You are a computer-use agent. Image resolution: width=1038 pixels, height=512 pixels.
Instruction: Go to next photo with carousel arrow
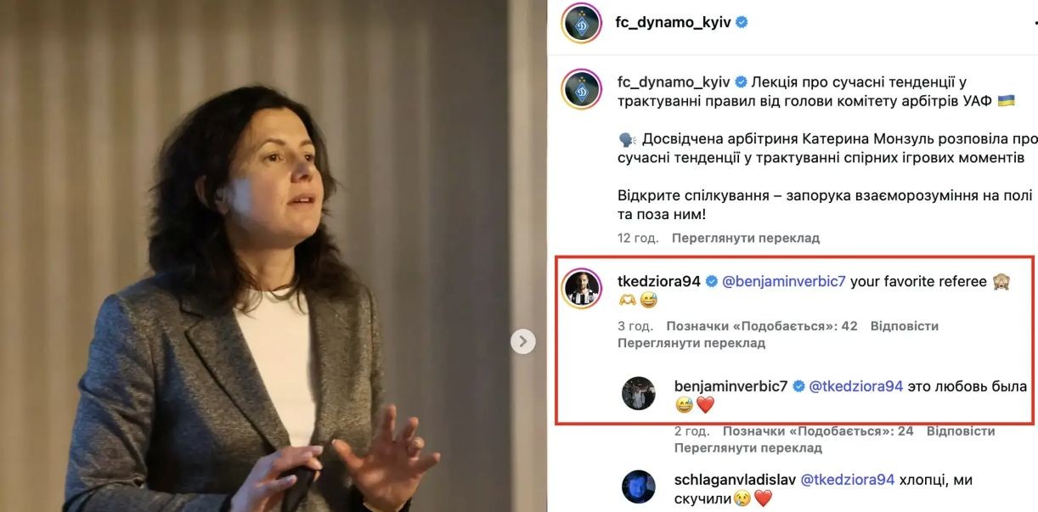[x=523, y=341]
